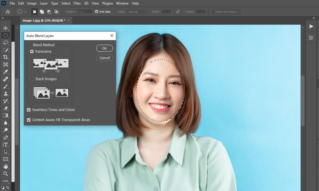Select the Dodge tool

click(5, 130)
